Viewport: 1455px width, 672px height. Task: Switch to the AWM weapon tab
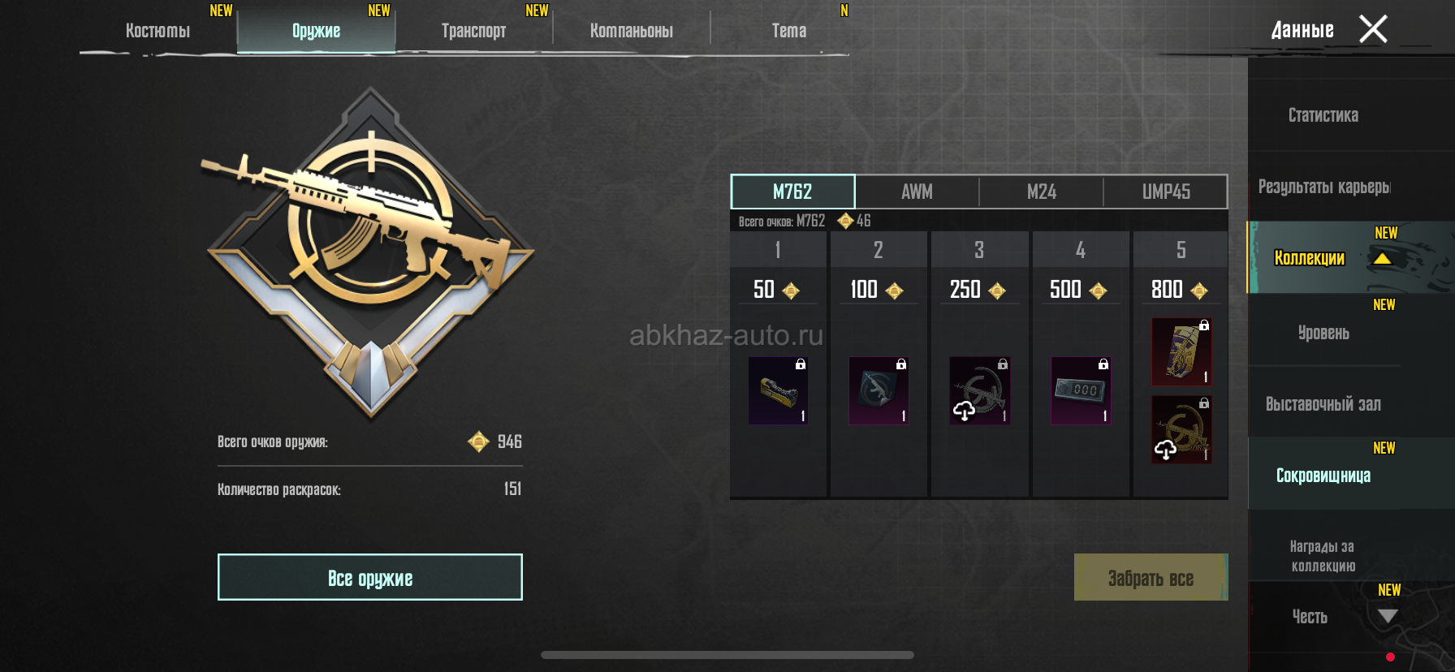coord(917,192)
